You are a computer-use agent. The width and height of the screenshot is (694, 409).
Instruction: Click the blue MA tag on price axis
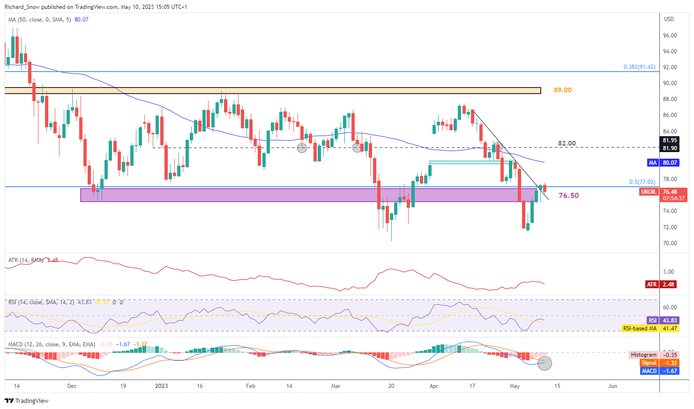(653, 163)
